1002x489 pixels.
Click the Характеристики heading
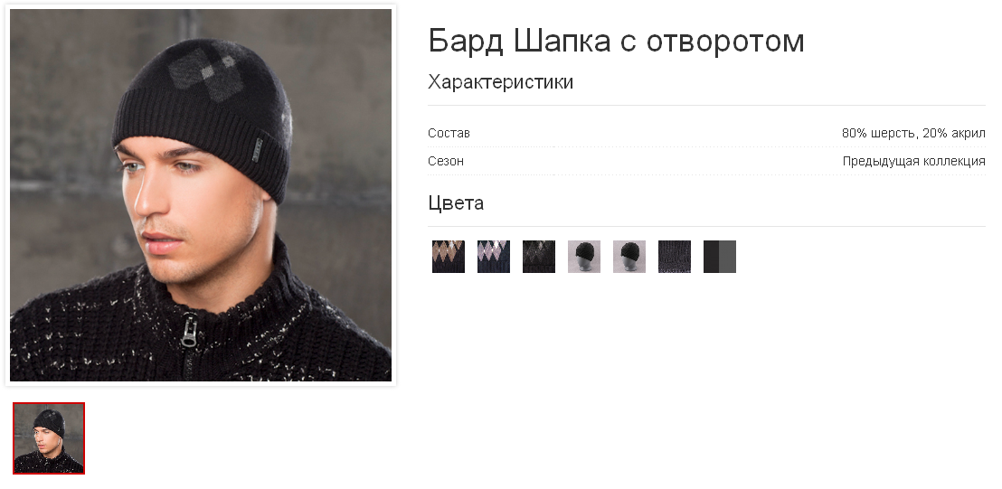[x=500, y=82]
